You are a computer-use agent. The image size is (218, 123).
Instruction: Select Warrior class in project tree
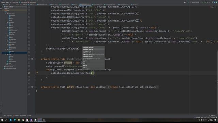tap(11, 58)
